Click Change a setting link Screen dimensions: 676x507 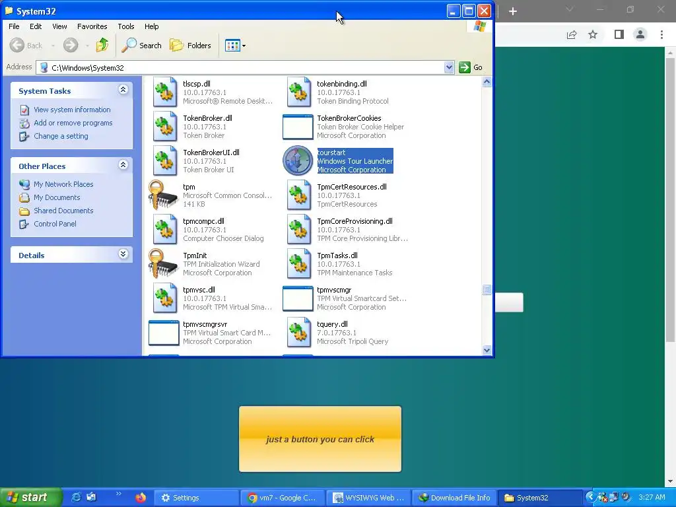61,136
